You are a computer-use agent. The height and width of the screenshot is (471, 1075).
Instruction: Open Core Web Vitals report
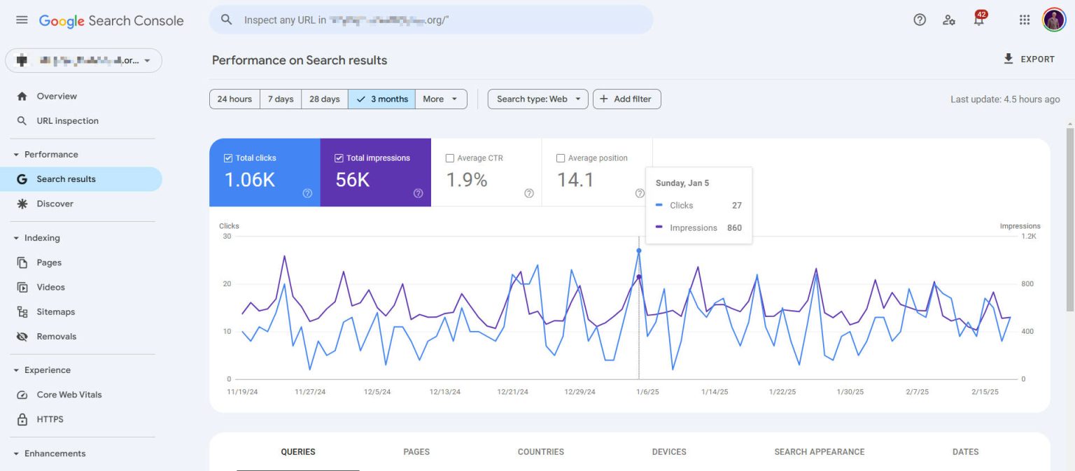[x=69, y=395]
